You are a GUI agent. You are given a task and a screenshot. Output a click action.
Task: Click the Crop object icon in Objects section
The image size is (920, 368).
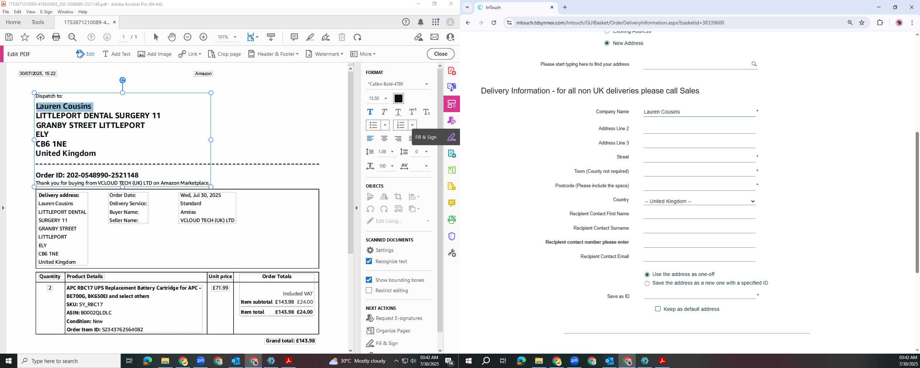click(398, 197)
